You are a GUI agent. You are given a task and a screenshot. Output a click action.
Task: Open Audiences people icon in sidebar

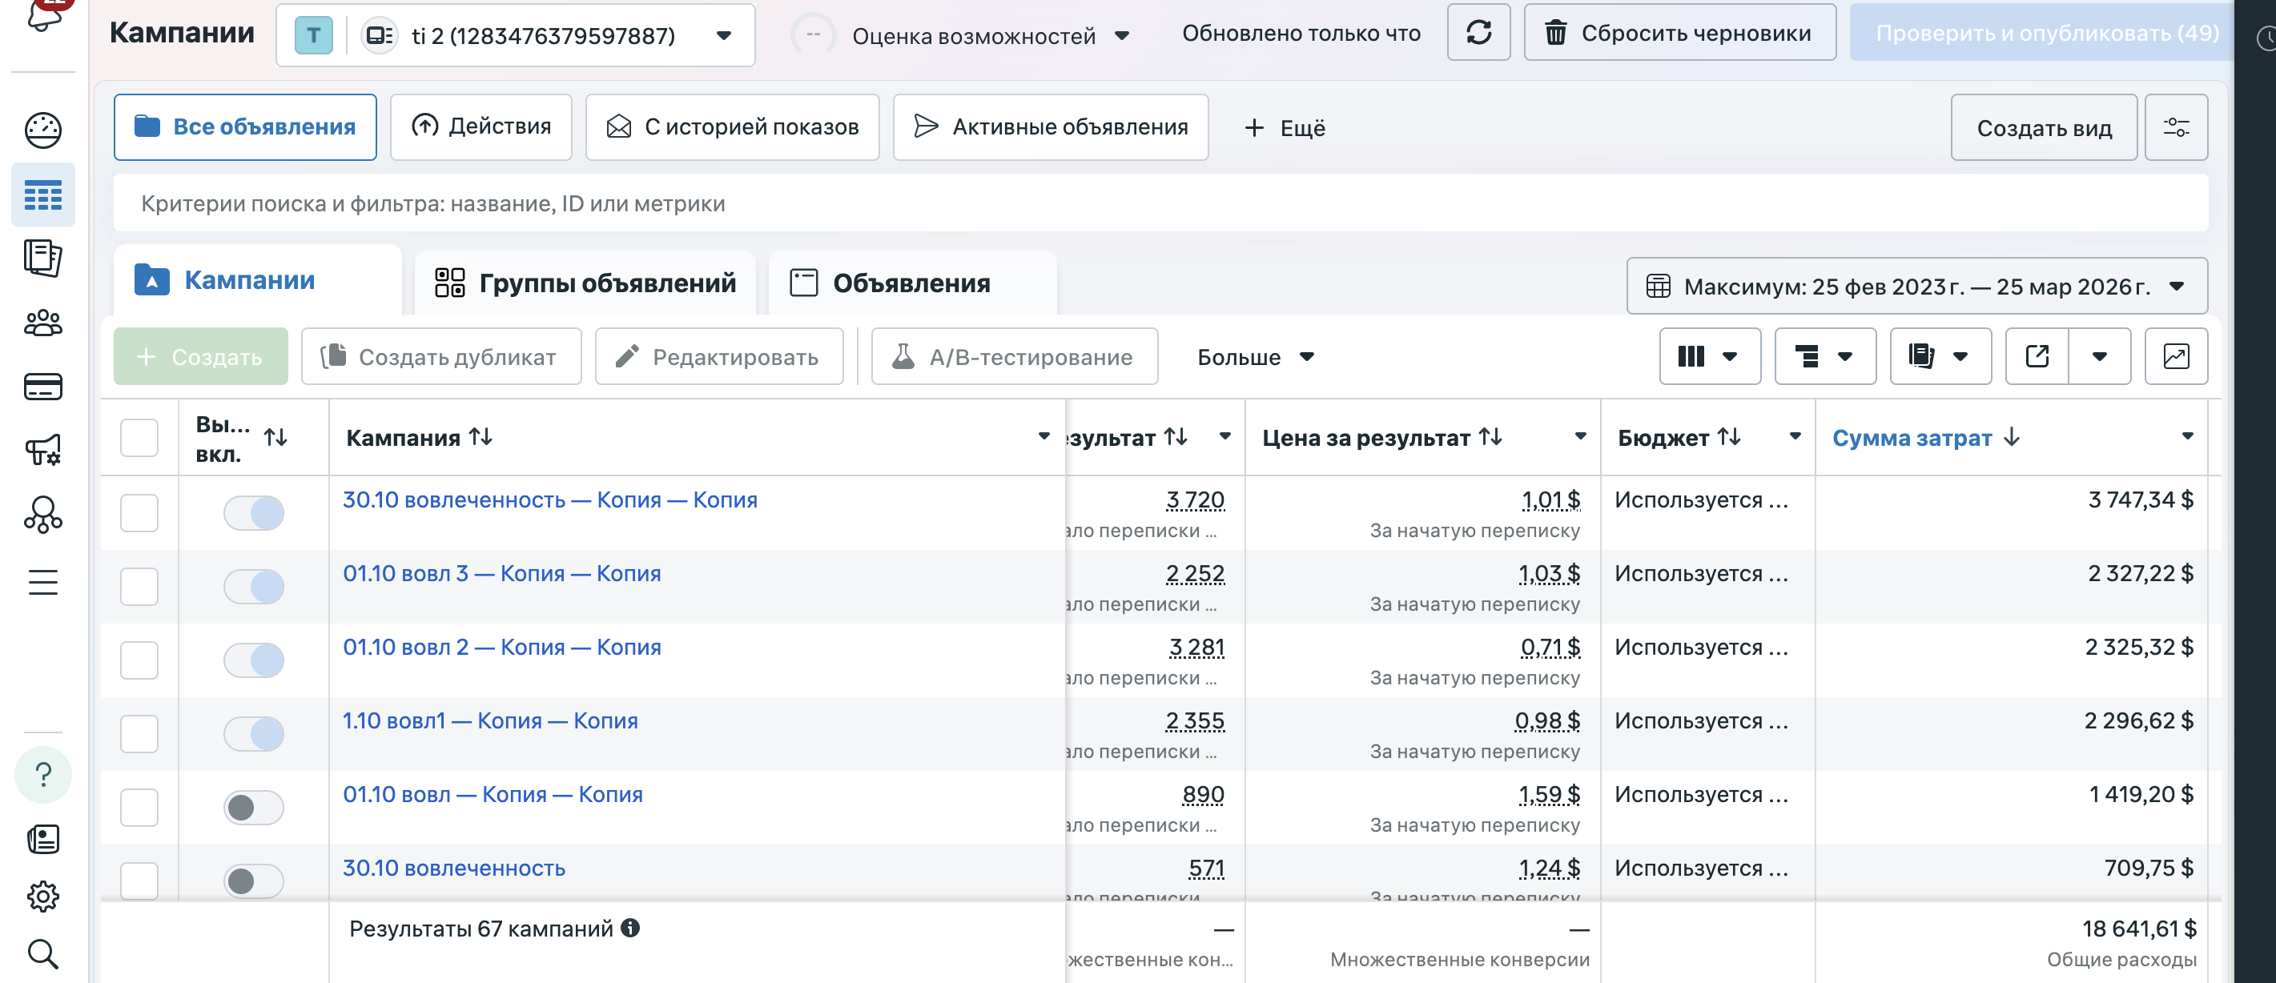click(43, 323)
